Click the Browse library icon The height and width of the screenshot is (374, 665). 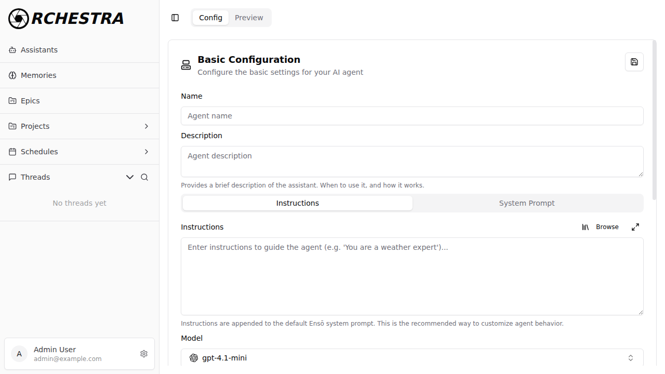(586, 227)
